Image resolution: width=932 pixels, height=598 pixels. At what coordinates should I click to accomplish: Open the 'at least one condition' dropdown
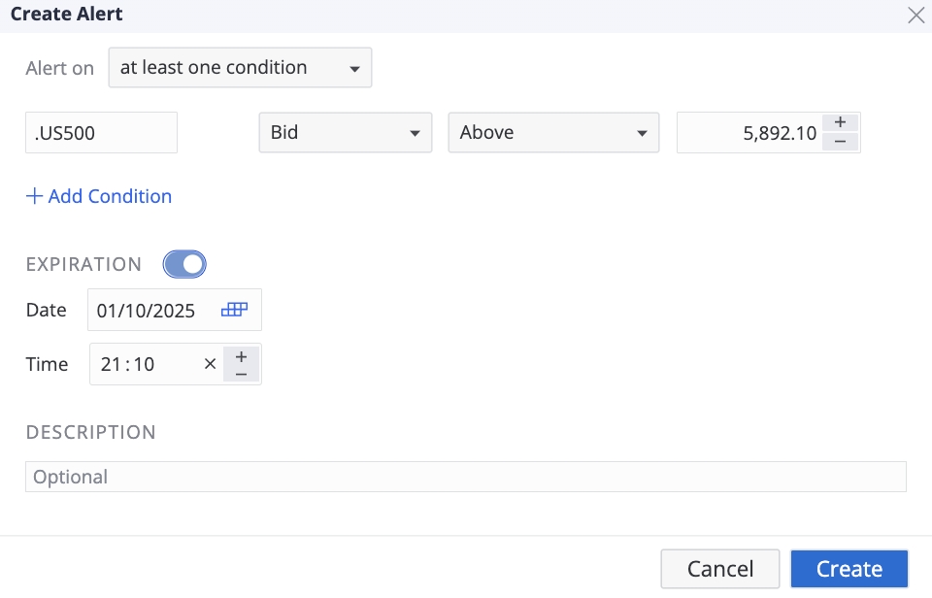click(240, 68)
